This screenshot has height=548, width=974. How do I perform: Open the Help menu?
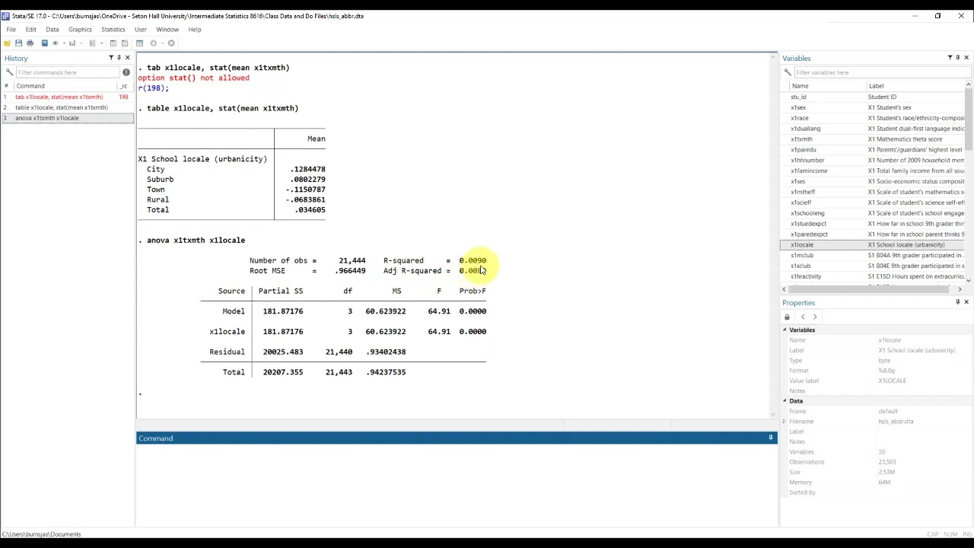pyautogui.click(x=195, y=30)
